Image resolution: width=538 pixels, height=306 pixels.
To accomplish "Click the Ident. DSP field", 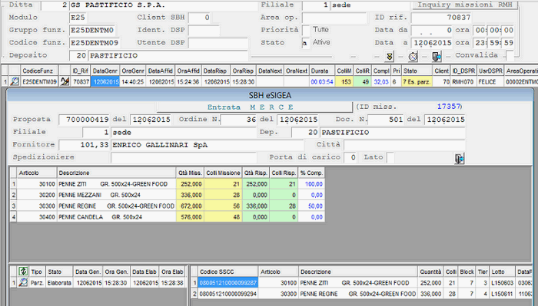I will 204,30.
